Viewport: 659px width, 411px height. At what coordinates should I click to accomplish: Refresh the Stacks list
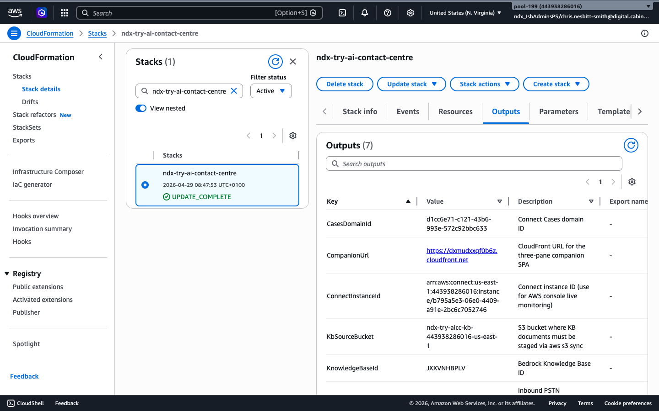(275, 62)
